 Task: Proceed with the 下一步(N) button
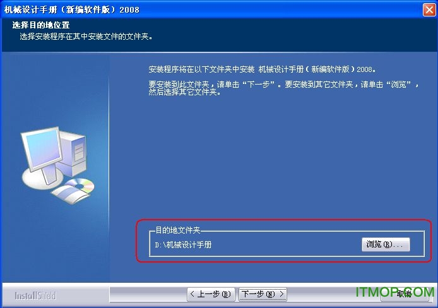(263, 294)
